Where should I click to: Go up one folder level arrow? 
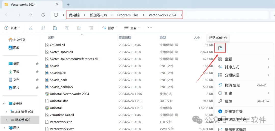coord(31,15)
